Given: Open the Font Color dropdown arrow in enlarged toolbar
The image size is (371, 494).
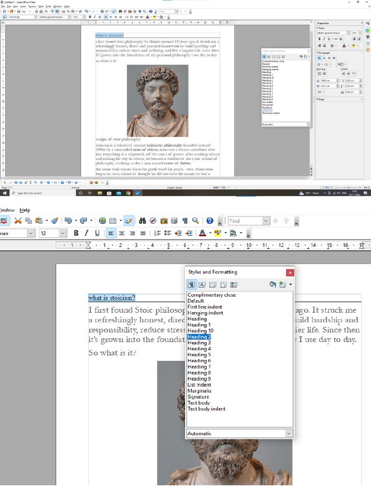Looking at the screenshot, I should [x=210, y=233].
